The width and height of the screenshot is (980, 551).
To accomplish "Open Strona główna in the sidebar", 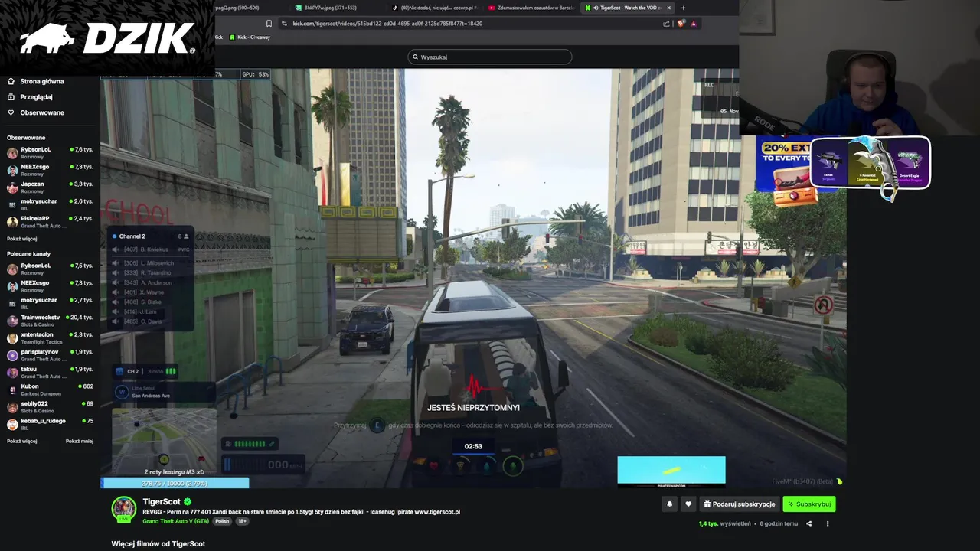I will 42,81.
